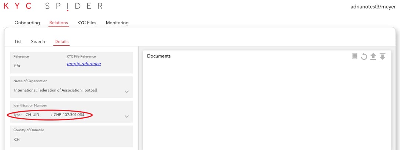Click the Identification Number label
Screen dimensions: 400x150
coord(30,105)
